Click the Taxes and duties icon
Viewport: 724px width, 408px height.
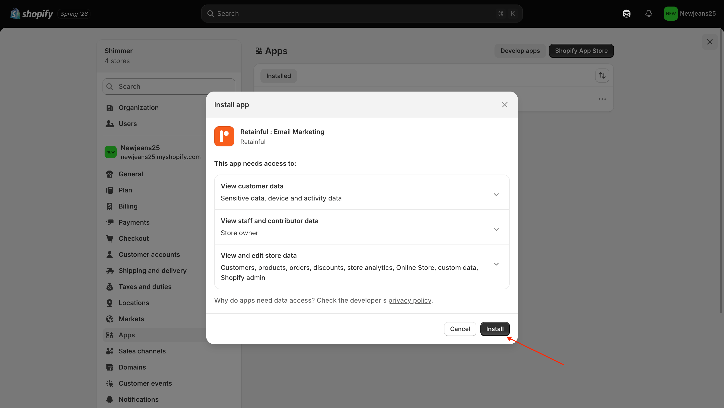click(x=110, y=287)
